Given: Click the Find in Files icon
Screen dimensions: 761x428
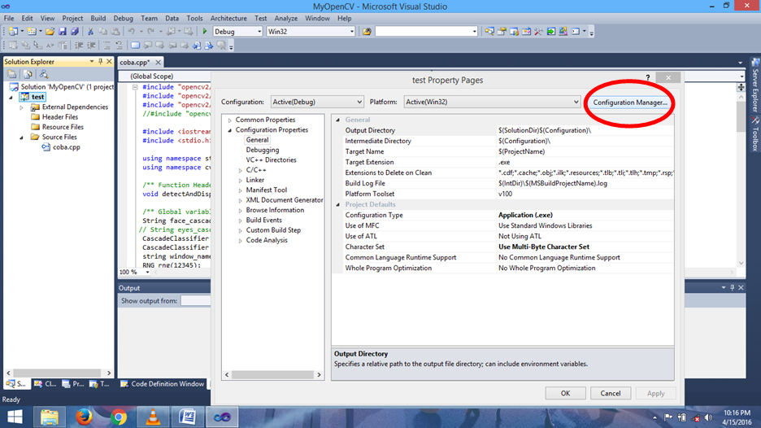Looking at the screenshot, I should pyautogui.click(x=367, y=32).
